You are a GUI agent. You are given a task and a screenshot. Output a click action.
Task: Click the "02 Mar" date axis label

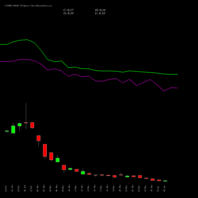tap(38, 188)
